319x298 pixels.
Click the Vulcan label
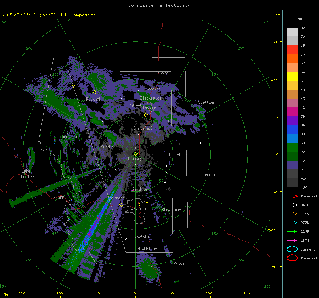(x=180, y=263)
